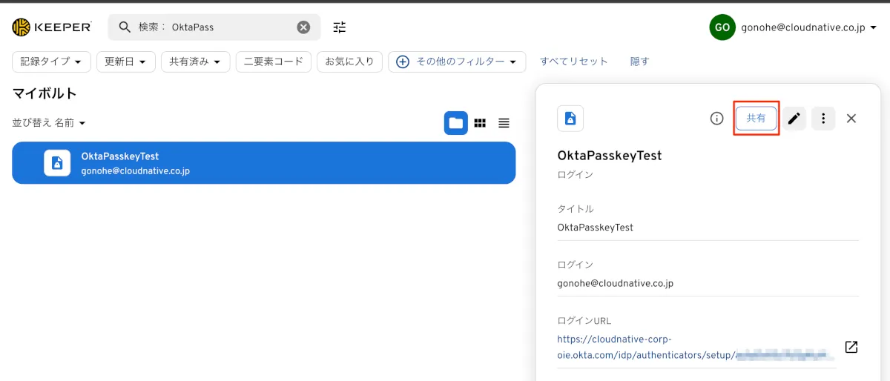Screen dimensions: 890x381
Task: Clear the OktaPass search text
Action: point(303,27)
